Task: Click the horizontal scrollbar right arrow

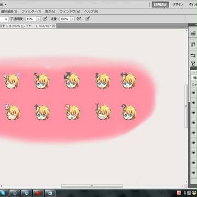Action: (x=183, y=186)
